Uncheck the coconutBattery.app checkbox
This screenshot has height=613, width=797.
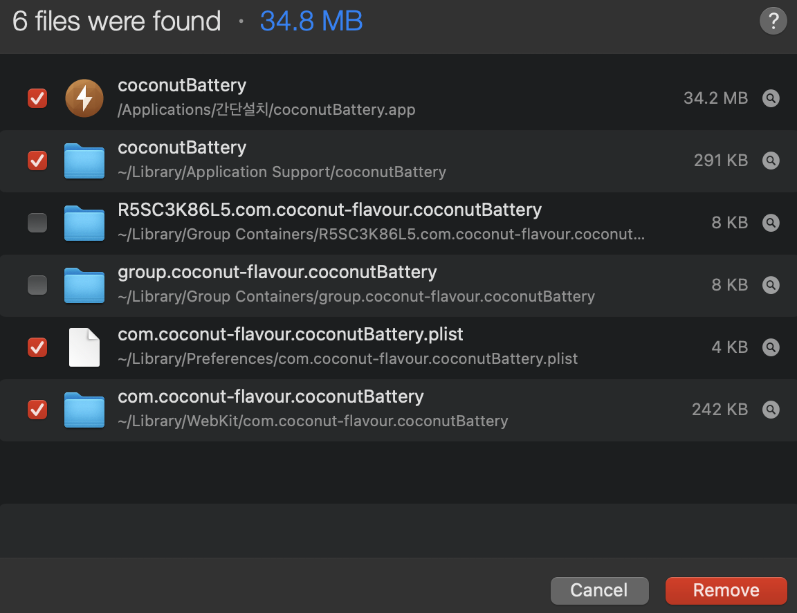tap(37, 98)
